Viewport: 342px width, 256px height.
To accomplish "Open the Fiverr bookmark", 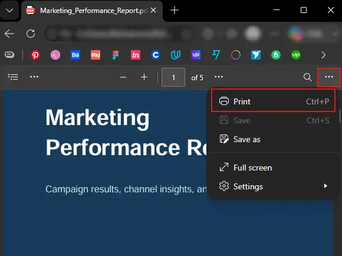I will [x=276, y=55].
